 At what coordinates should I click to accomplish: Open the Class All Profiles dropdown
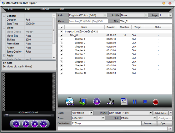coord(91,113)
